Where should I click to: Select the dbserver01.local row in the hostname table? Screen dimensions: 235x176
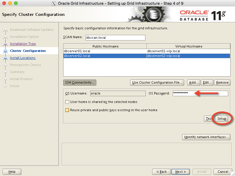click(x=103, y=51)
